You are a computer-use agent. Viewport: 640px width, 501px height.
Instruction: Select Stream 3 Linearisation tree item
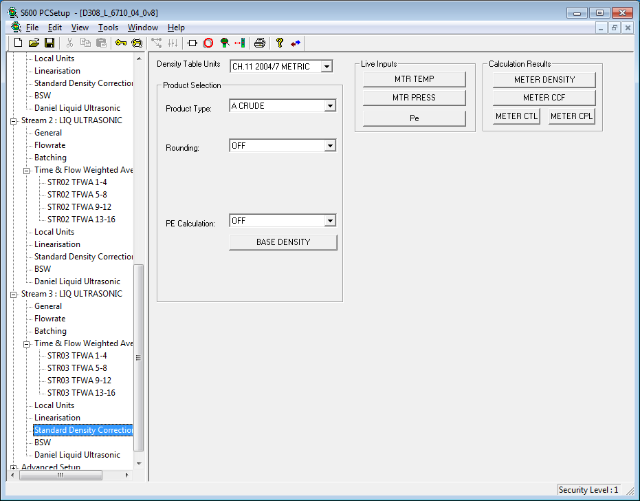[57, 418]
